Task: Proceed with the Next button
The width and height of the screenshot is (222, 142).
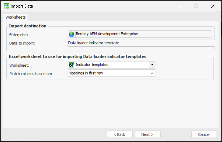Action: tap(147, 134)
